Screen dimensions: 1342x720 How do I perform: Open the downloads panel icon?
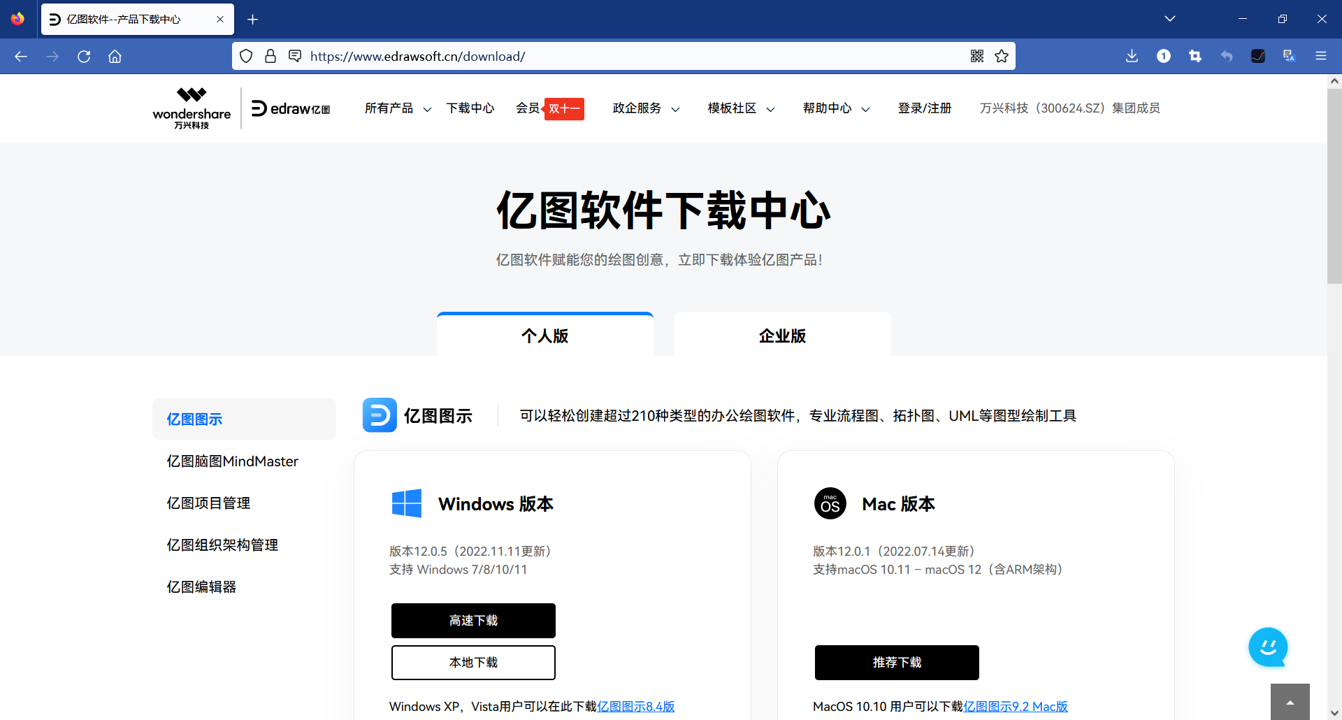click(x=1132, y=56)
